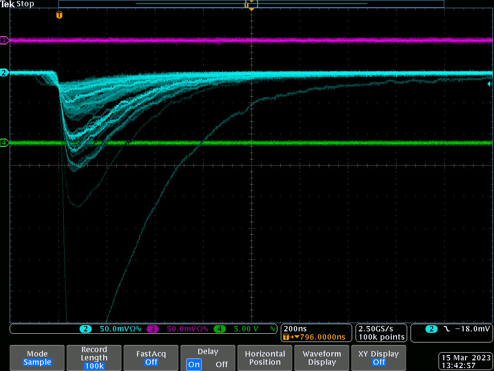Click the trigger level arrow on right edge
This screenshot has width=494, height=371.
pyautogui.click(x=490, y=84)
